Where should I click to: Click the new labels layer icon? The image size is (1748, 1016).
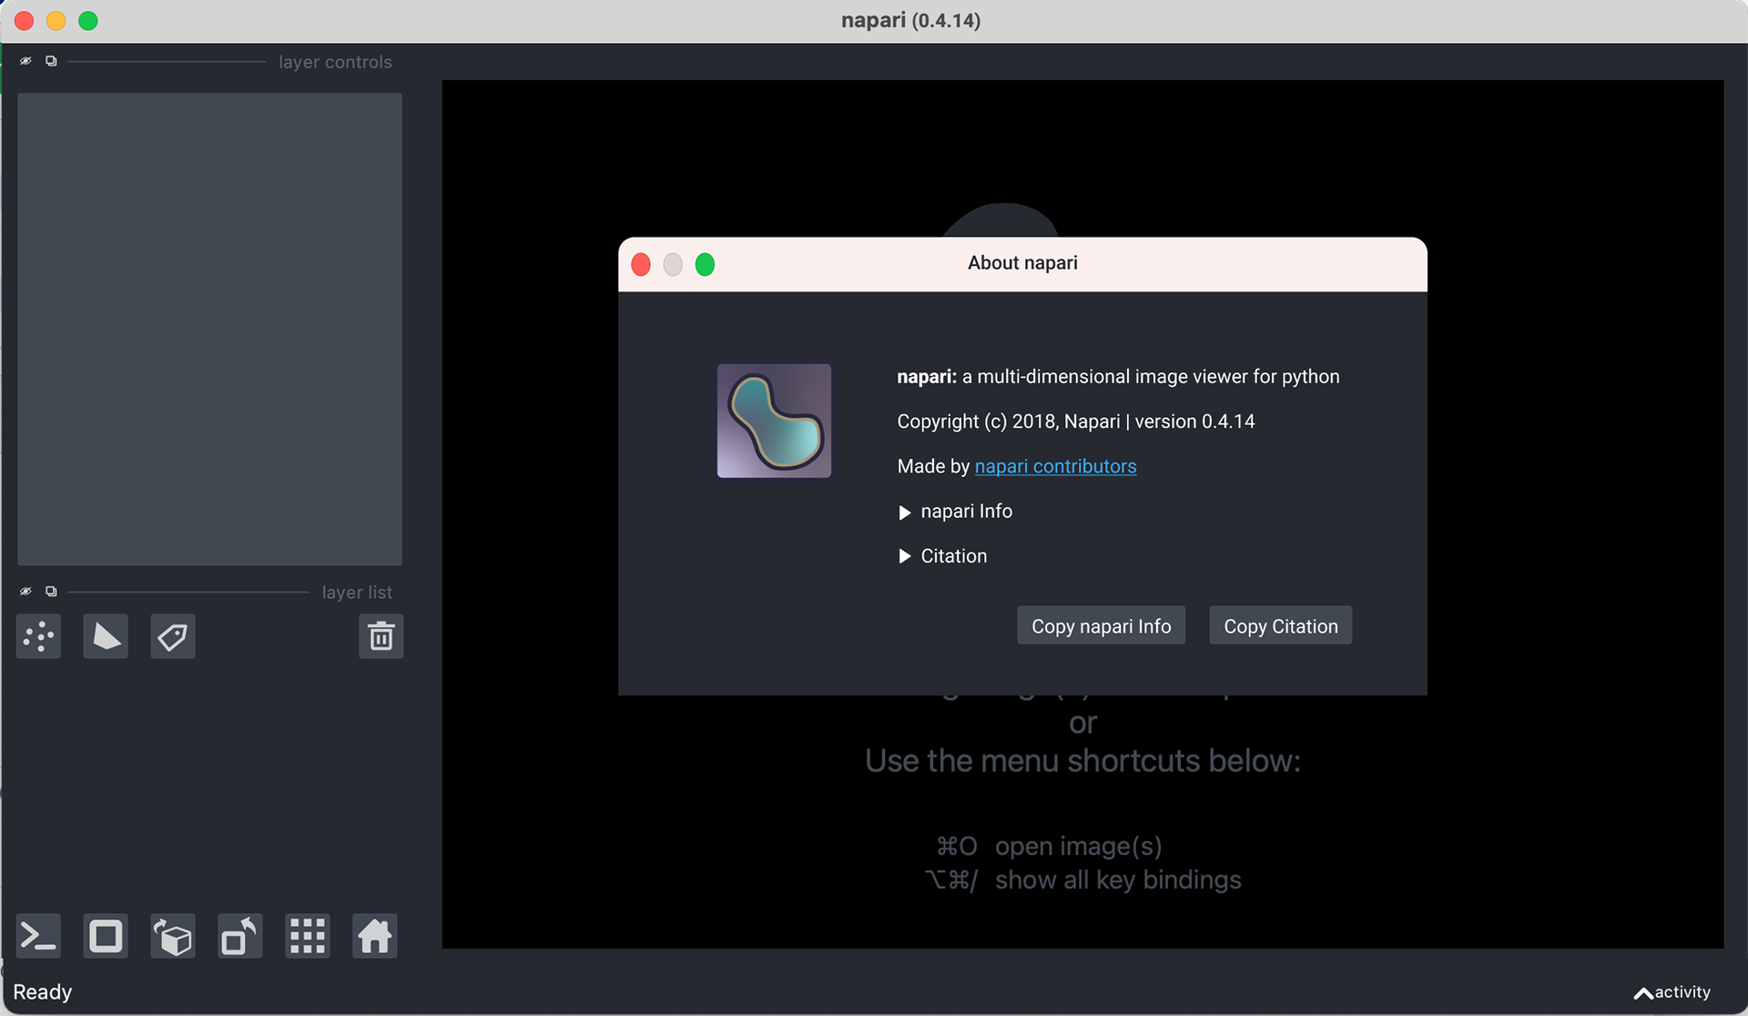(173, 636)
